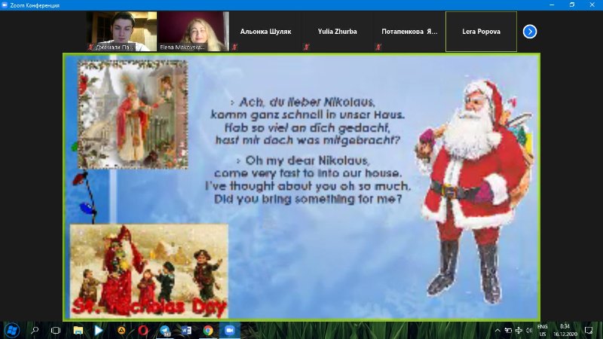Open the muted volume tray icon
Screen dimensions: 603x339
pyautogui.click(x=529, y=330)
